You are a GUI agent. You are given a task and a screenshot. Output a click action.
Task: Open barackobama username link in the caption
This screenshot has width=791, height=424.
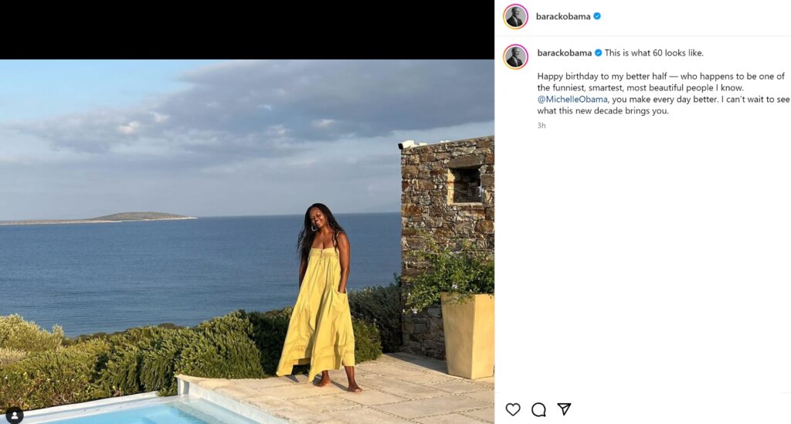coord(564,53)
